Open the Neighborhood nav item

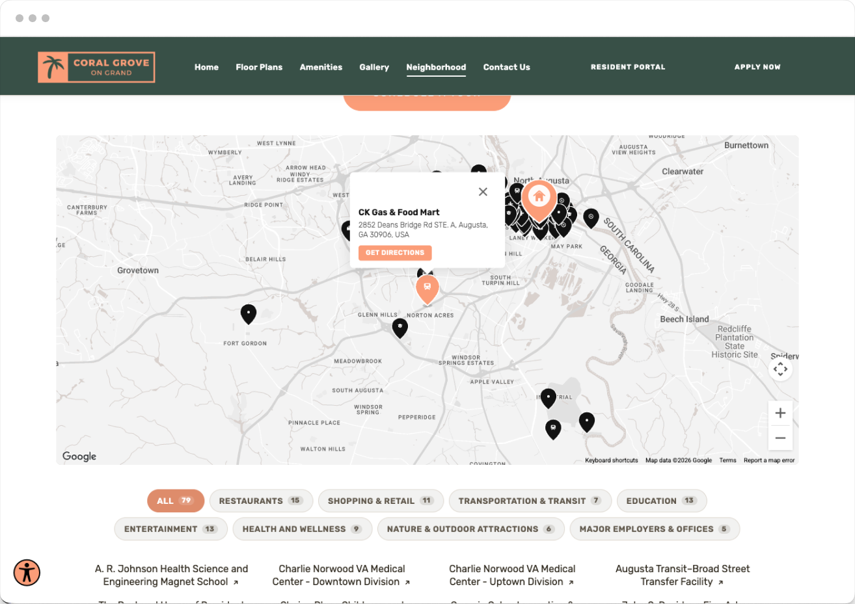tap(436, 67)
